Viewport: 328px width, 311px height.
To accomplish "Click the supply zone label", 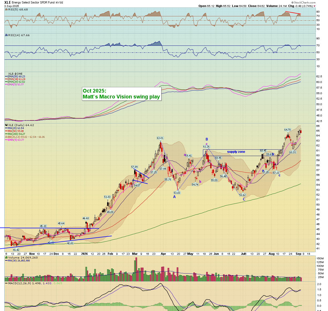I will pyautogui.click(x=236, y=152).
